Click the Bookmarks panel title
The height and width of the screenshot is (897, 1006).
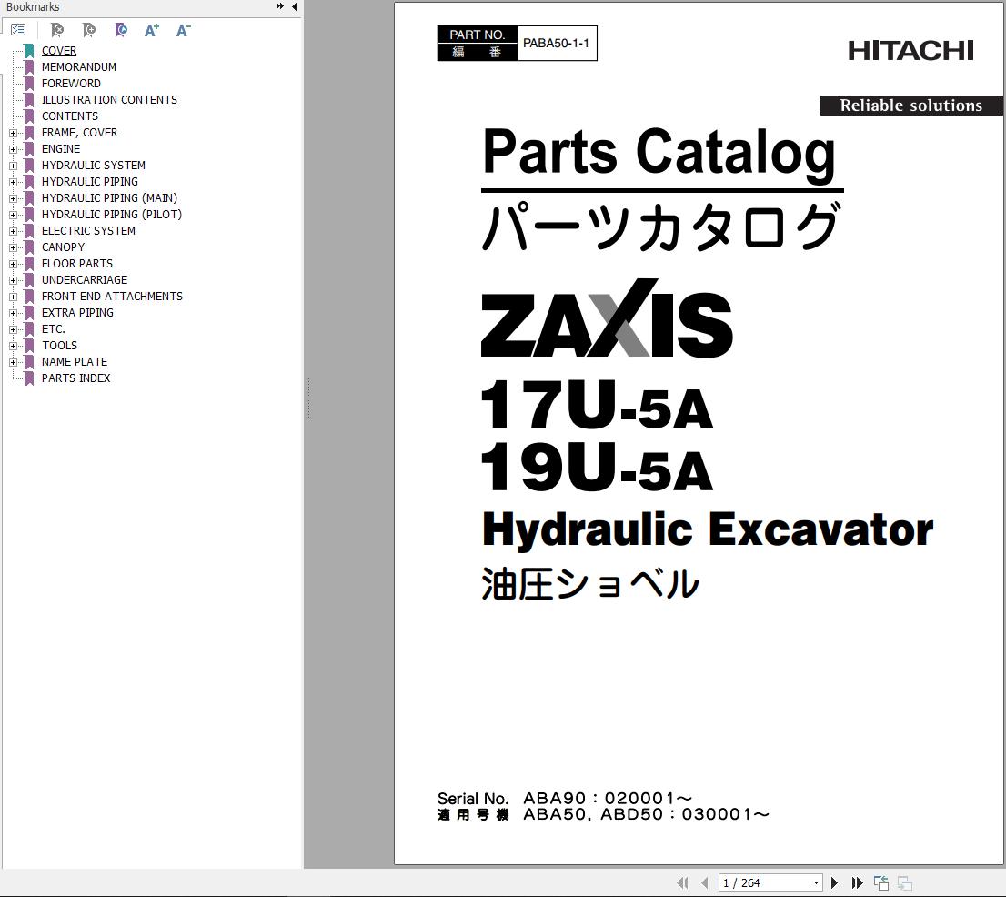(33, 6)
